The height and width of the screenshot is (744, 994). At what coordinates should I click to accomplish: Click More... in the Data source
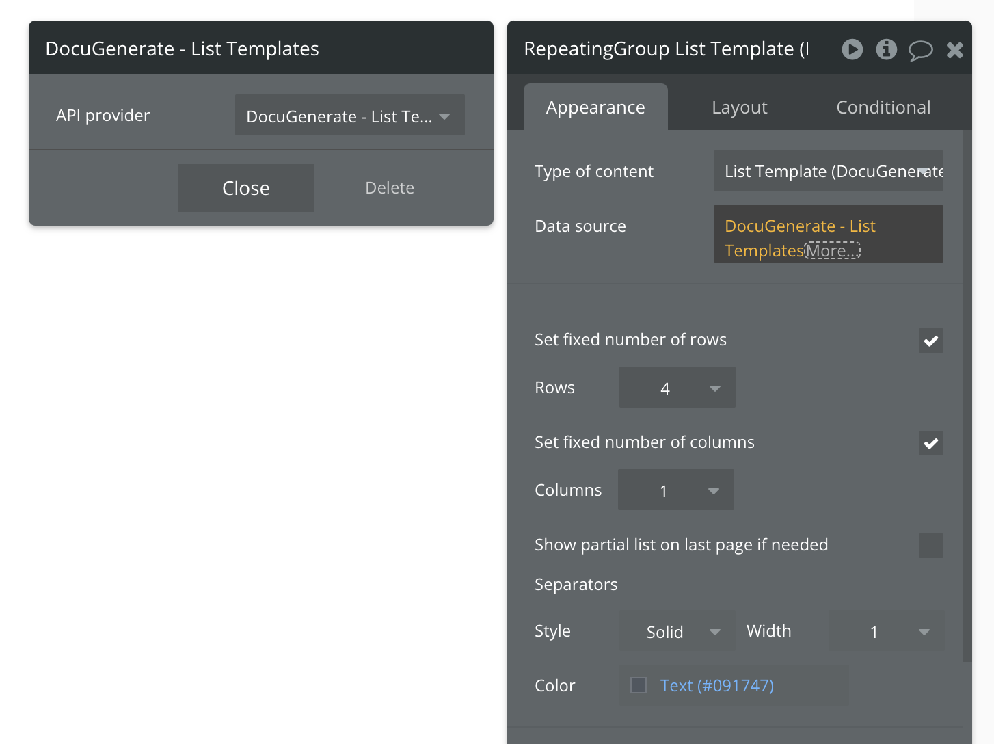pyautogui.click(x=832, y=251)
